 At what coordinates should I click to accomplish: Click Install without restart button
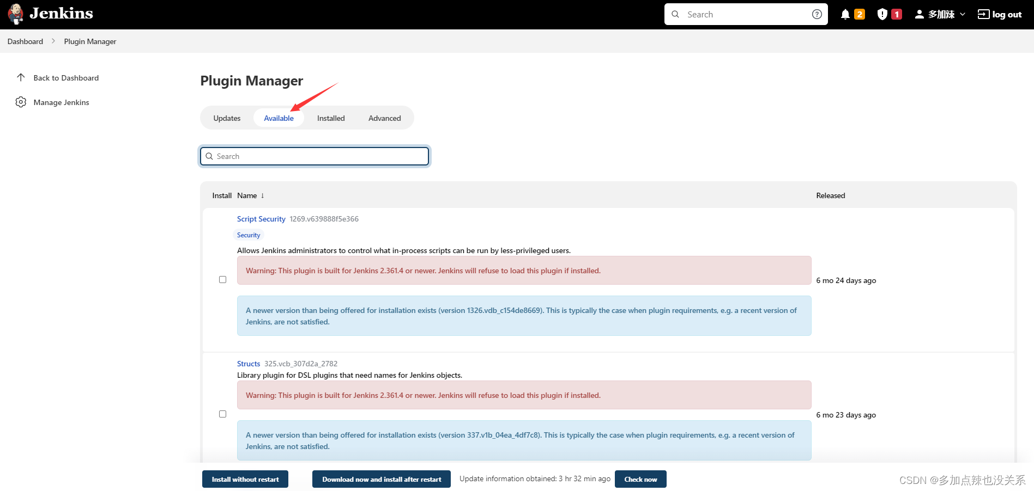(245, 479)
